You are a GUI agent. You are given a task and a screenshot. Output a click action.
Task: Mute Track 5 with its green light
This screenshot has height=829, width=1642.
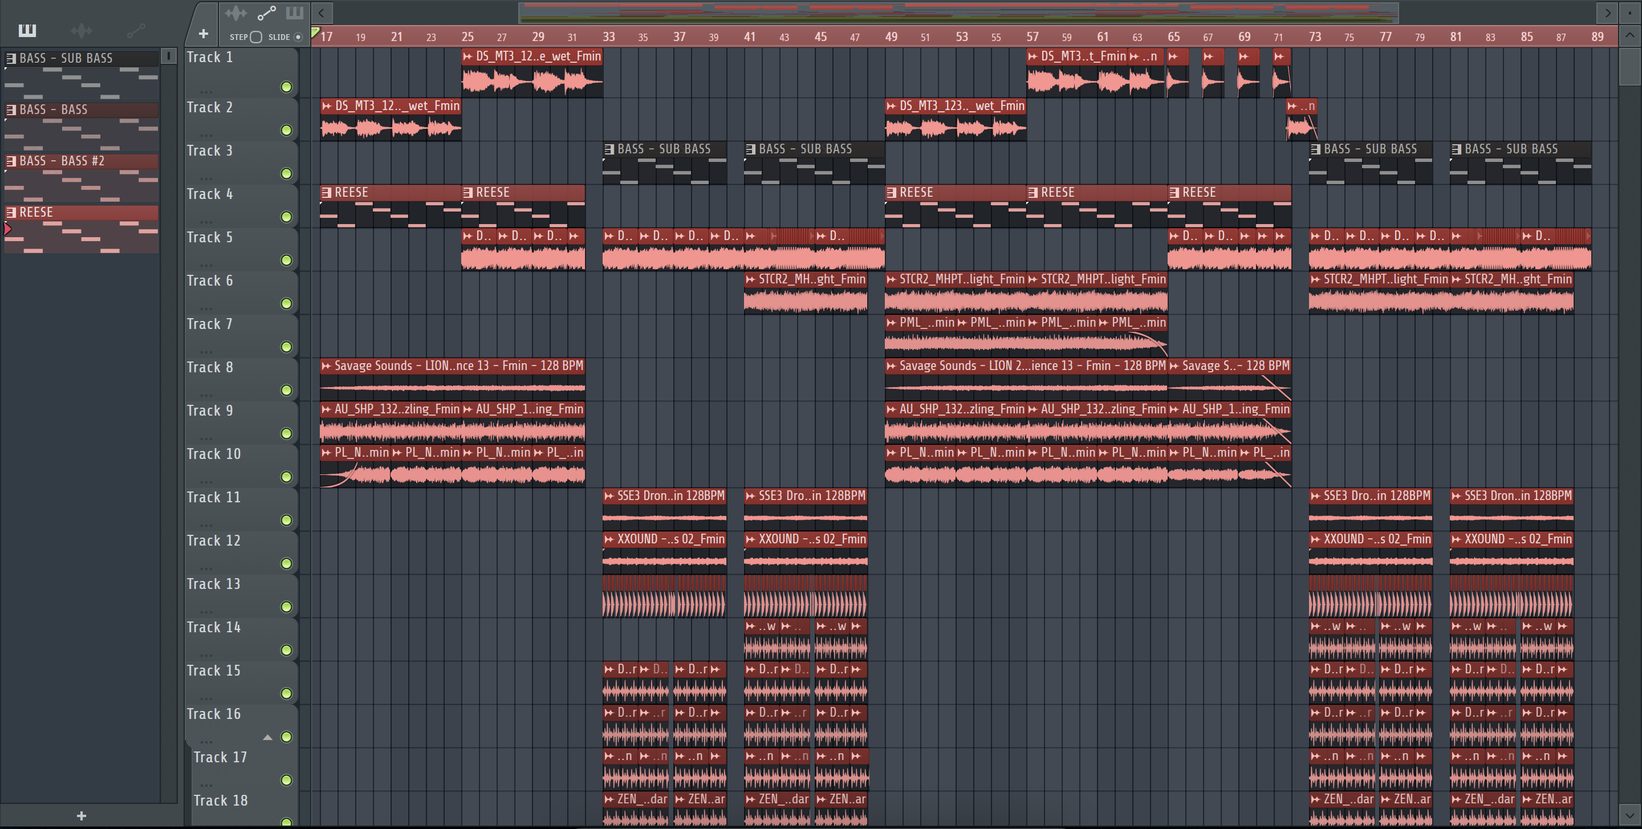(x=286, y=260)
